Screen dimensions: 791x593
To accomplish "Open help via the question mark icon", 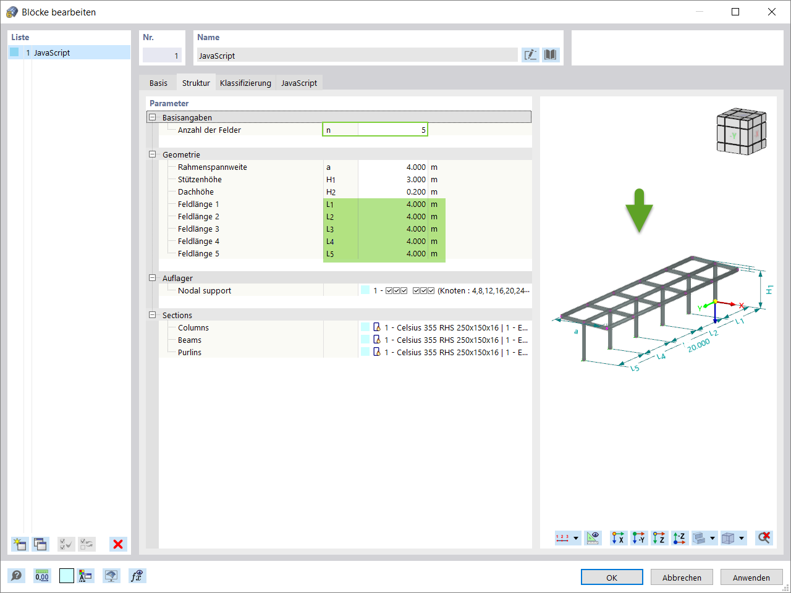I will (17, 576).
